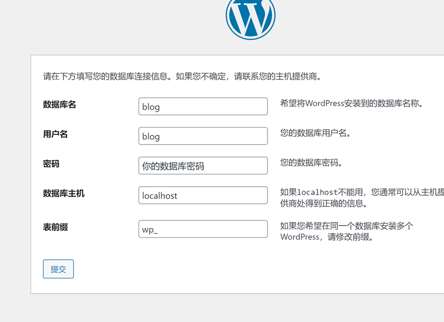444x322 pixels.
Task: Click the 请在下方填写 instruction line
Action: coord(182,76)
